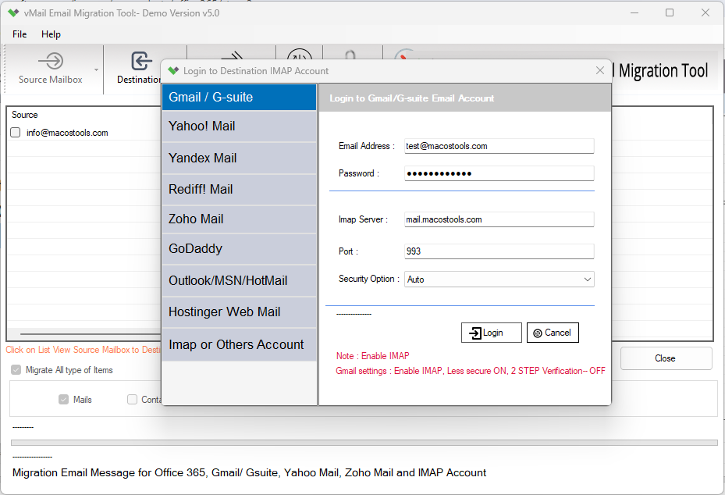Screen dimensions: 725x495
Task: Click the Close button in main window
Action: coord(666,358)
